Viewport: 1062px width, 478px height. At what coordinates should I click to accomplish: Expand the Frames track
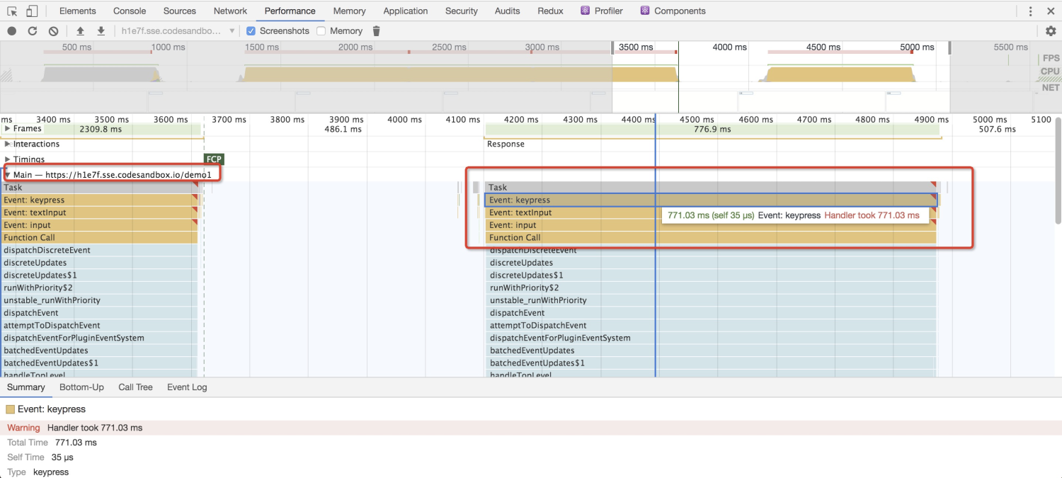pos(8,129)
